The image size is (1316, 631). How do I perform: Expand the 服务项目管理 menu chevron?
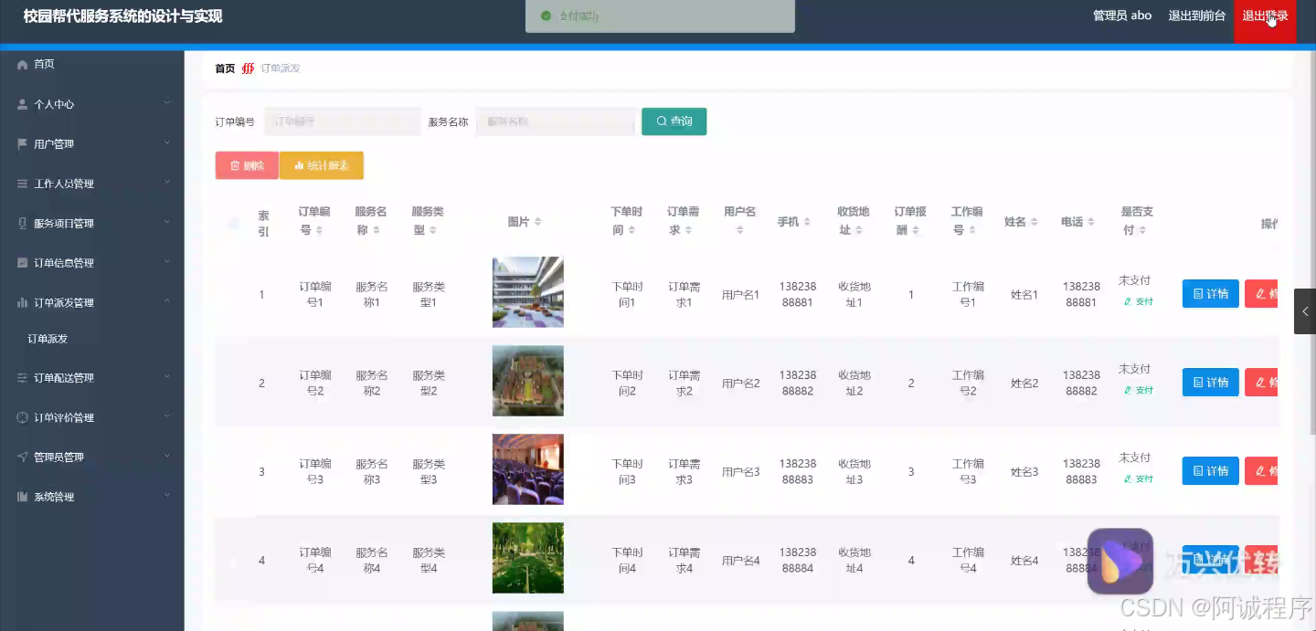[167, 222]
